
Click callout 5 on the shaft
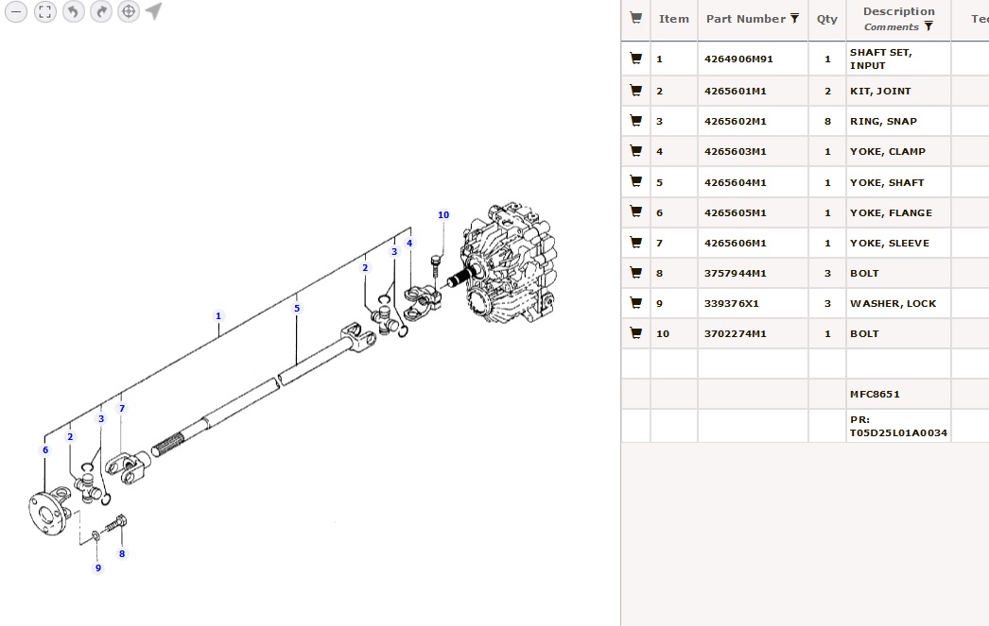click(296, 309)
